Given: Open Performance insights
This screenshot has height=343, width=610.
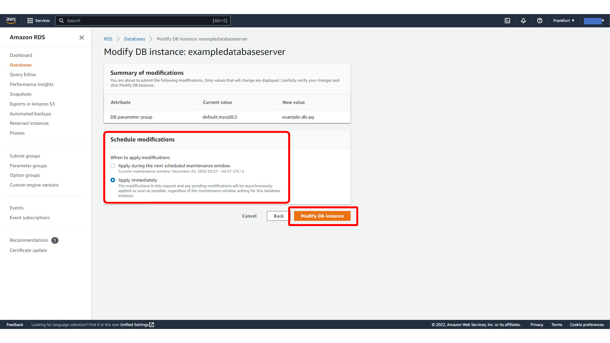Looking at the screenshot, I should [x=31, y=84].
